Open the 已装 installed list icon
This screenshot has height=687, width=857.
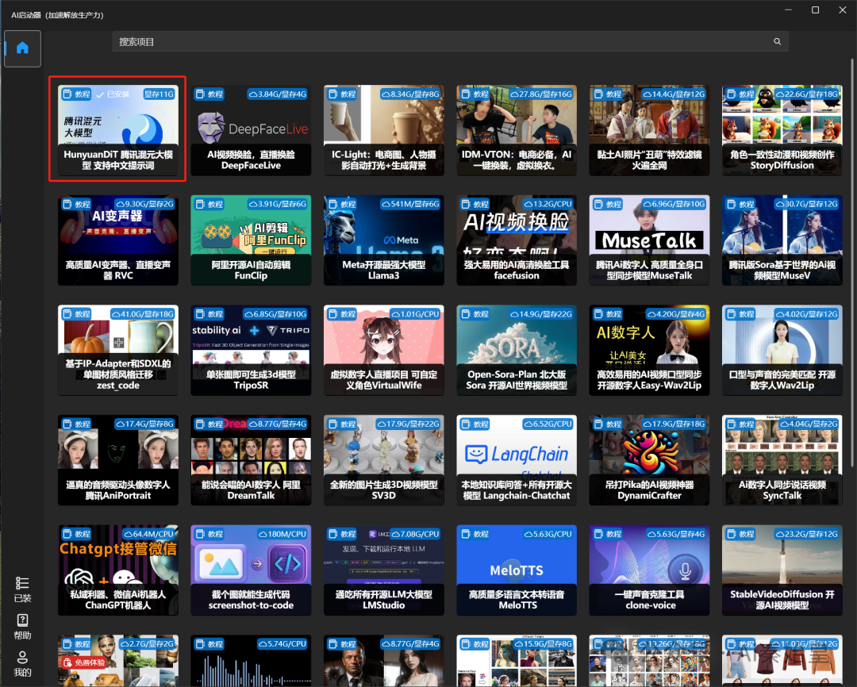22,589
